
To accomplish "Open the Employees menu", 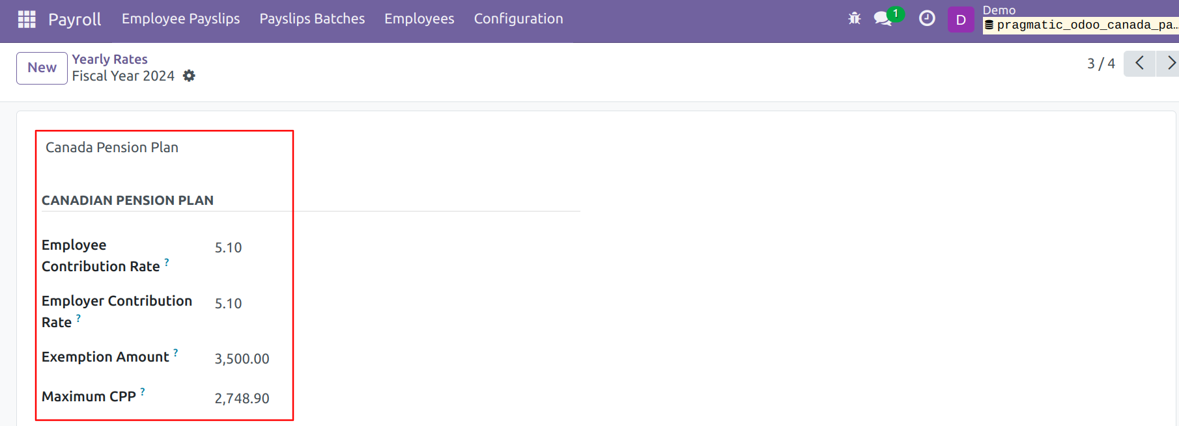I will (419, 19).
